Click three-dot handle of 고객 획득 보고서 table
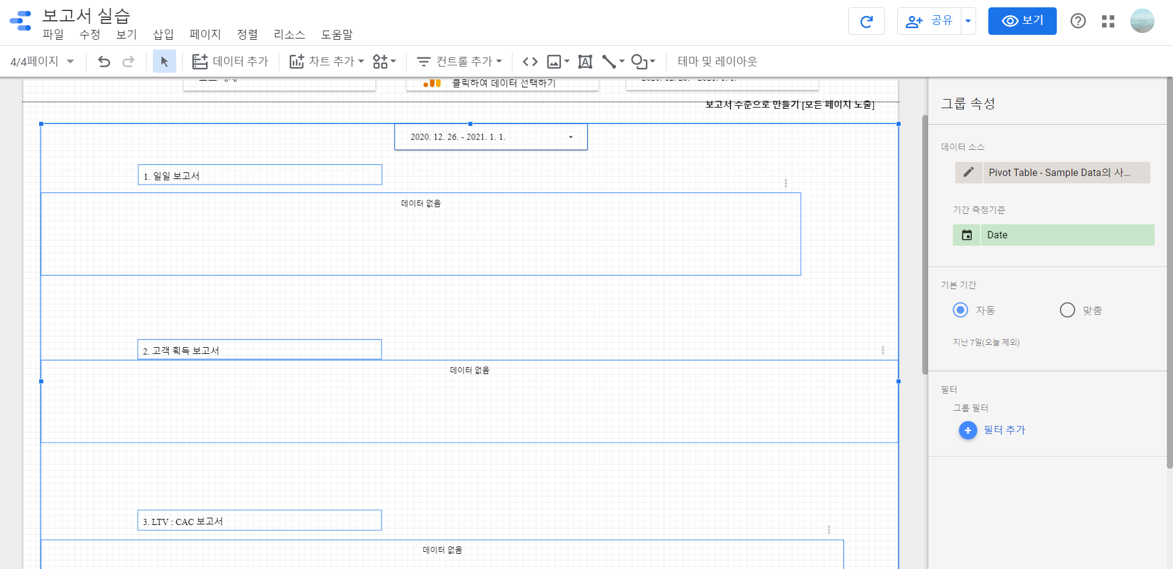 (883, 350)
